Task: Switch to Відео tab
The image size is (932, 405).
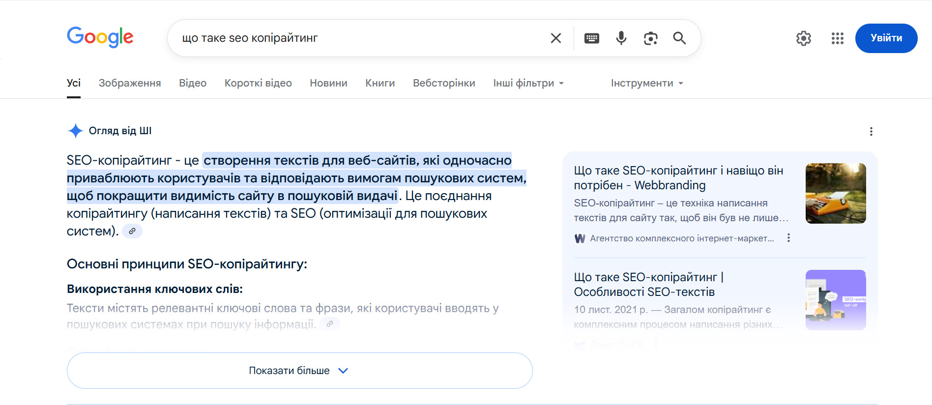Action: (193, 83)
